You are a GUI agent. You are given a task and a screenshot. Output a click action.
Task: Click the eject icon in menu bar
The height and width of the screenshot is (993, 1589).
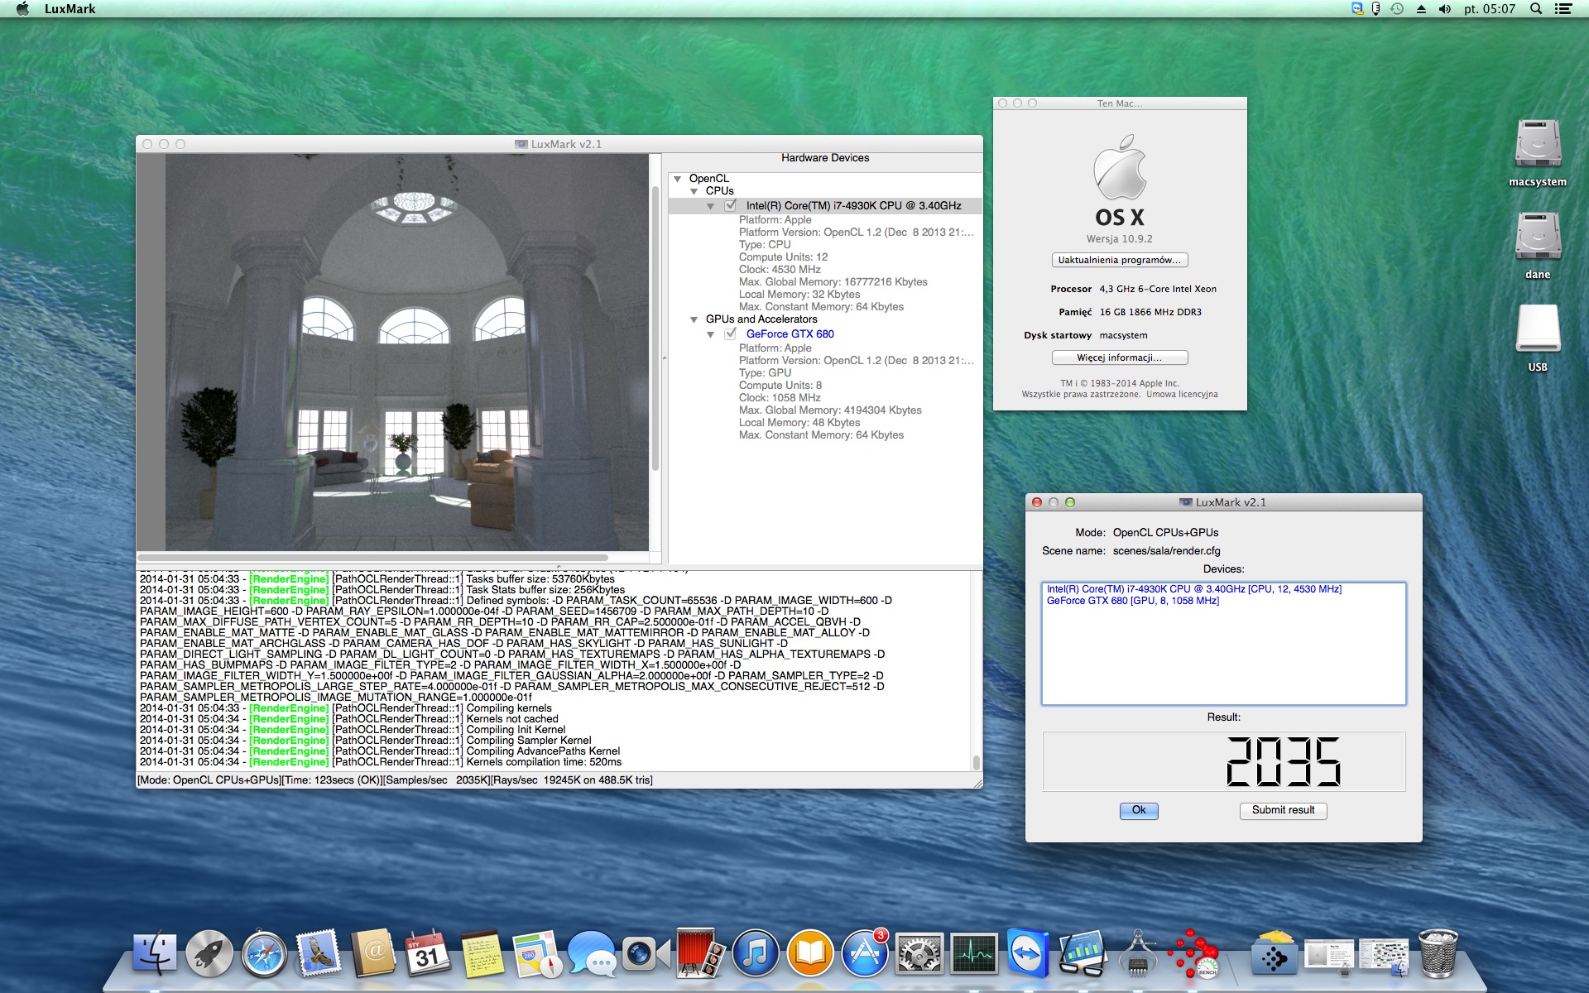tap(1421, 9)
